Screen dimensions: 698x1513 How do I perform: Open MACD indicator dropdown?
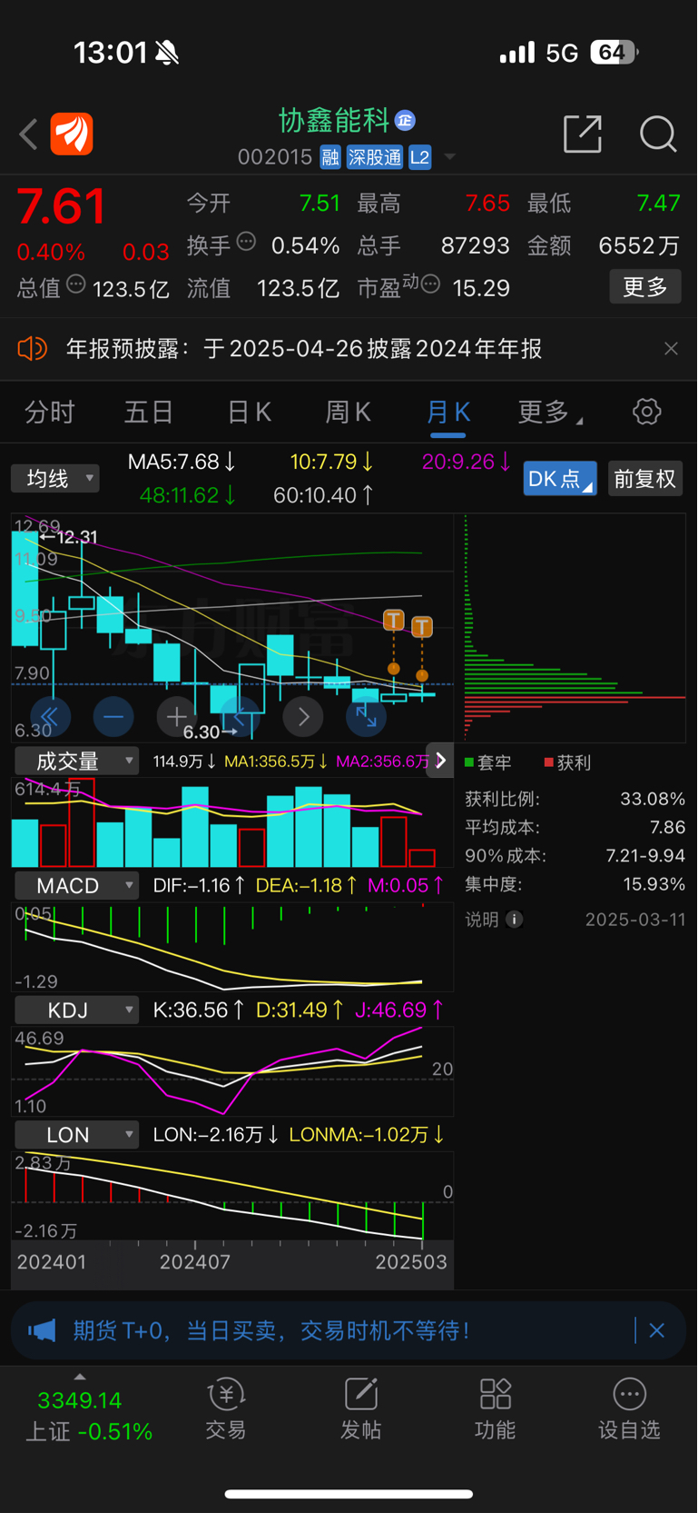click(77, 885)
